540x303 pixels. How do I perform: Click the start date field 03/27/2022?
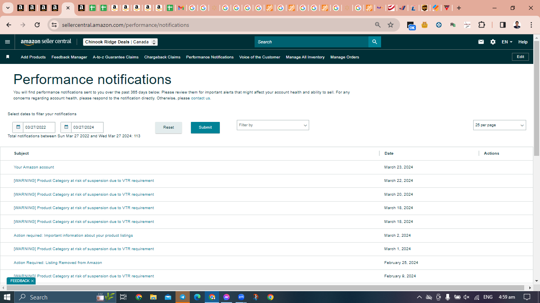(x=39, y=127)
